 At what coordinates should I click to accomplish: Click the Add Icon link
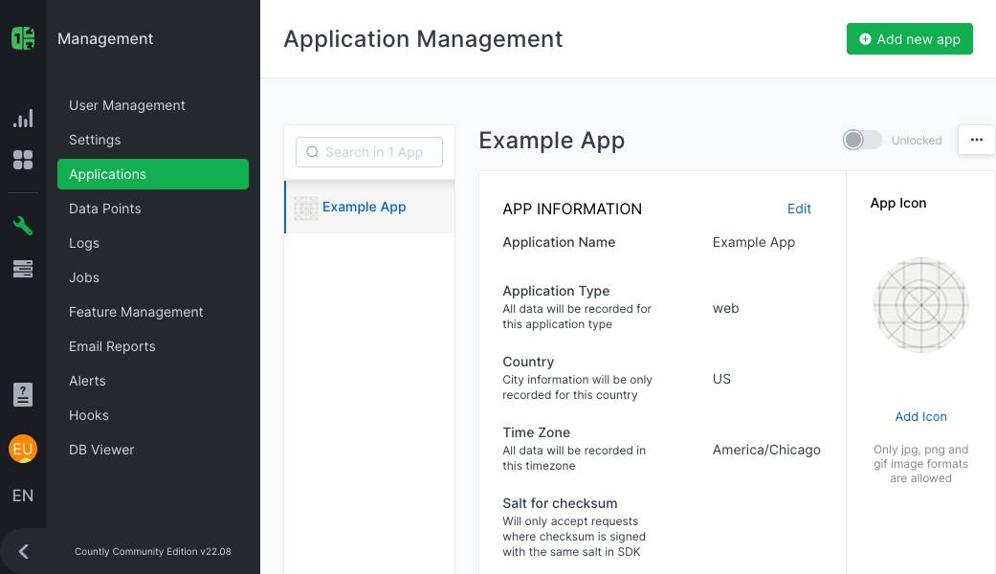(920, 416)
